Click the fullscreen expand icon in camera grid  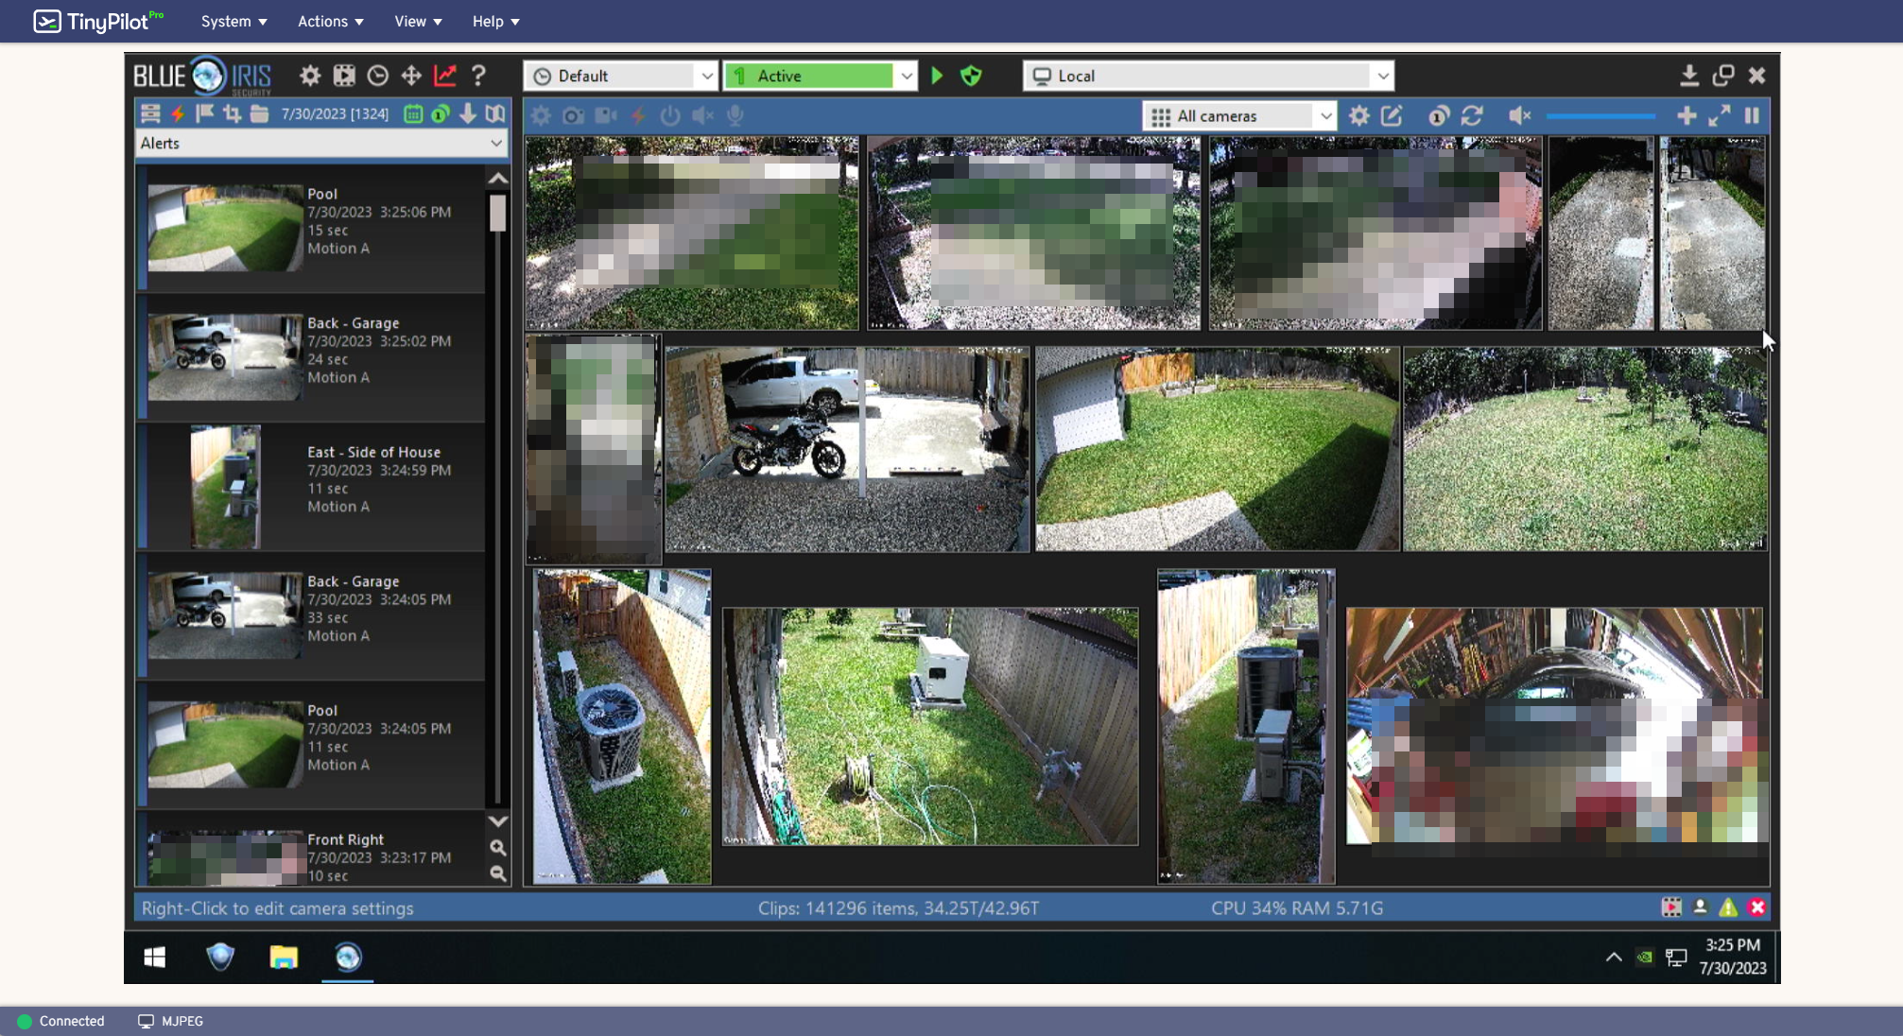tap(1720, 116)
